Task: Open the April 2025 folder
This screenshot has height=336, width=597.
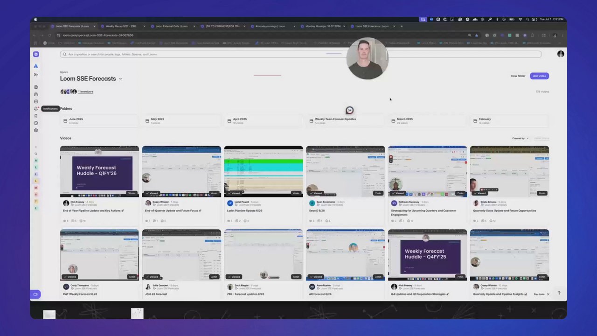Action: coord(264,120)
